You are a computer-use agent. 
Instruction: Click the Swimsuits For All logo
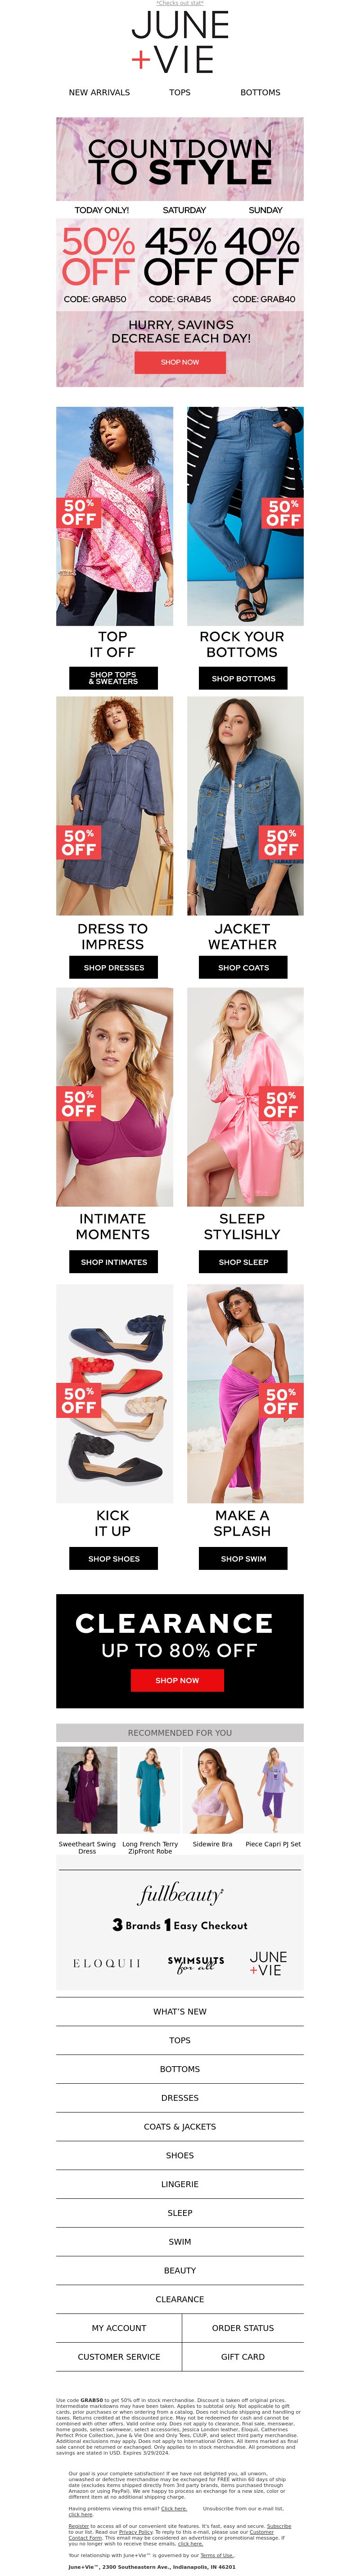pyautogui.click(x=196, y=1963)
